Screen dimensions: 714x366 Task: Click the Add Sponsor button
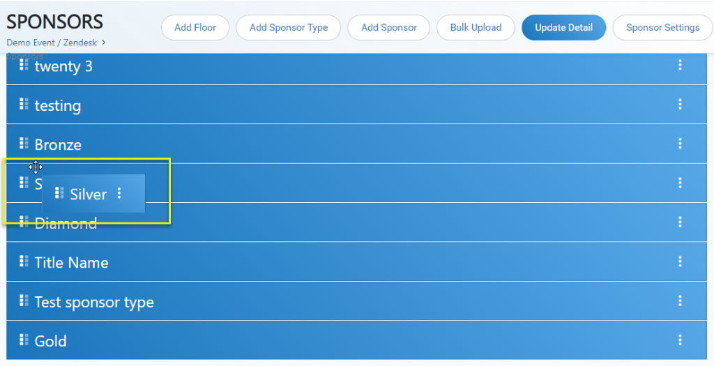pos(389,27)
